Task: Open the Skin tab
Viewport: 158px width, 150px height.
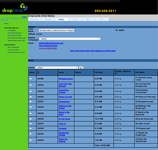Action: (x=88, y=19)
